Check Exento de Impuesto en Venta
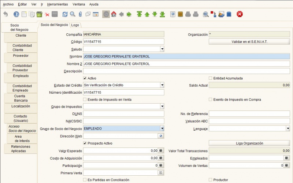This screenshot has width=293, height=183. pos(85,100)
